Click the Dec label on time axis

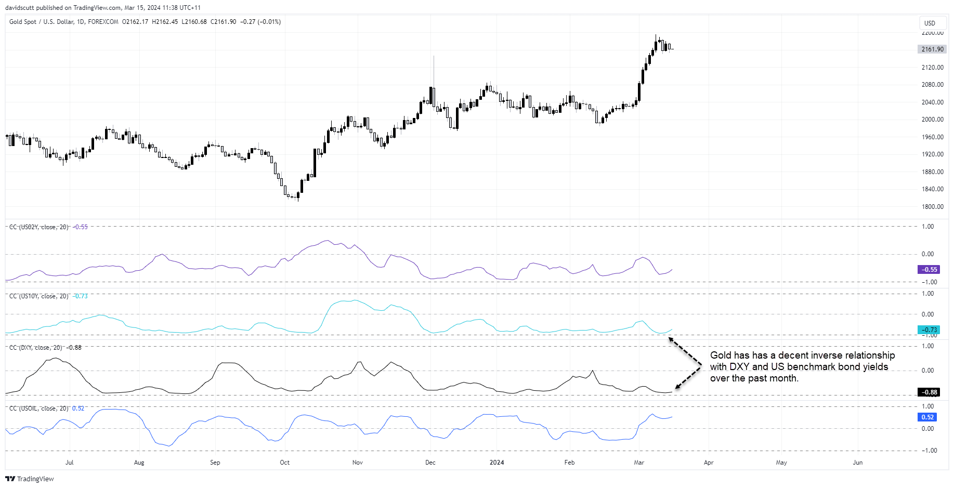[430, 463]
